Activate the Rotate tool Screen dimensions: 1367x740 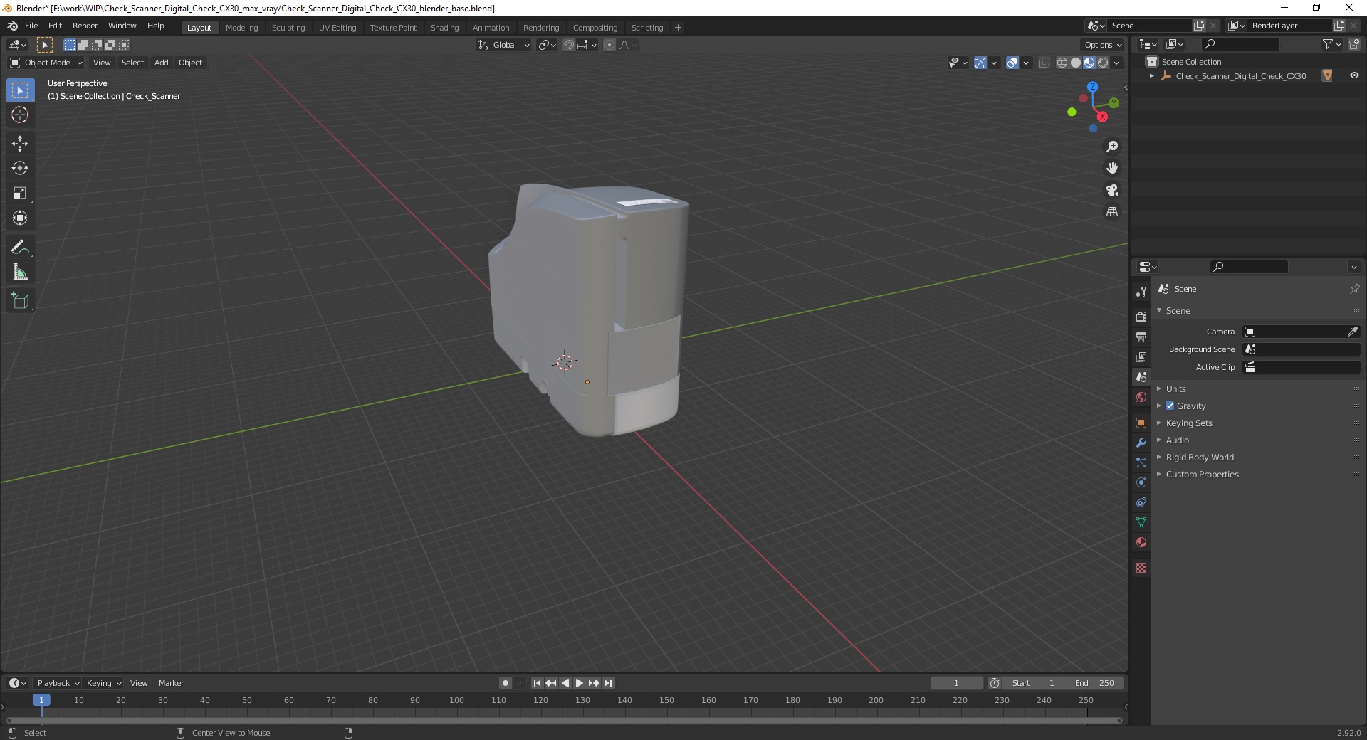point(20,168)
